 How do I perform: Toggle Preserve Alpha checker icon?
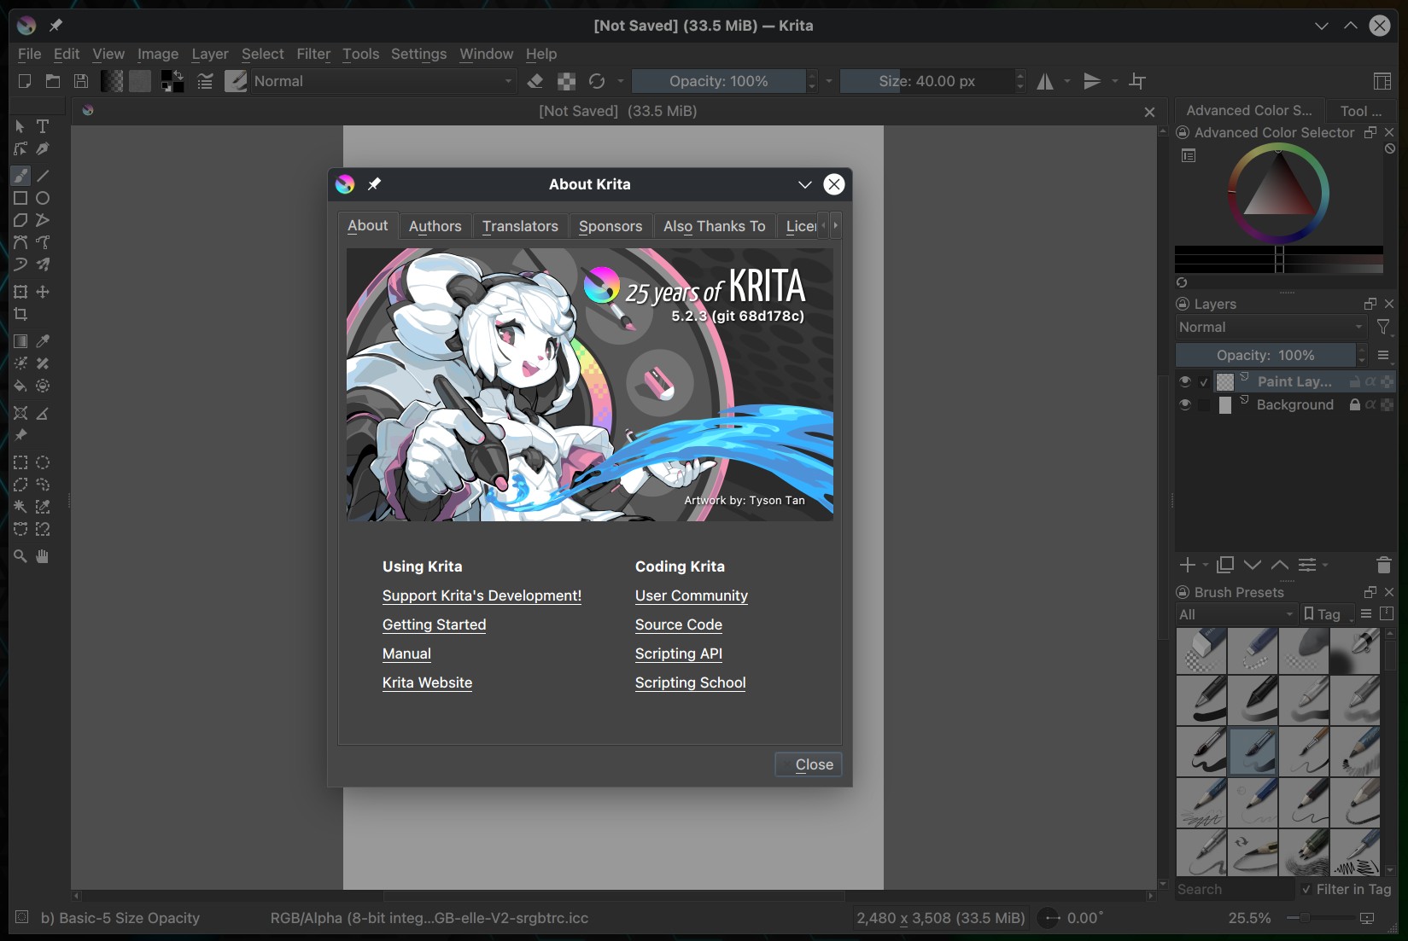pos(566,81)
